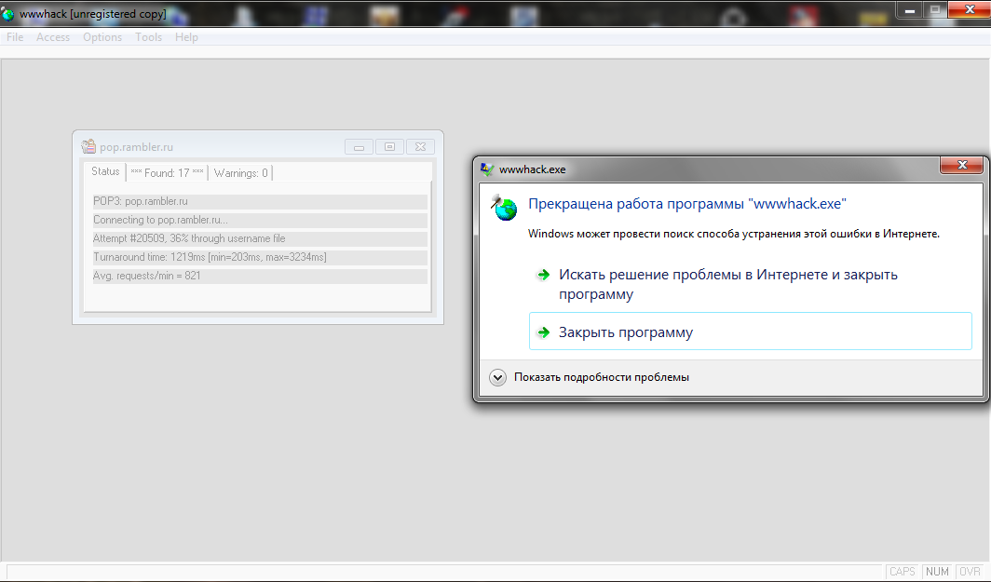Image resolution: width=991 pixels, height=582 pixels.
Task: Click green arrow beside search solution online option
Action: pos(543,275)
